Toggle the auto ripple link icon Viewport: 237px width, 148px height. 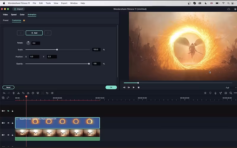tap(8, 98)
